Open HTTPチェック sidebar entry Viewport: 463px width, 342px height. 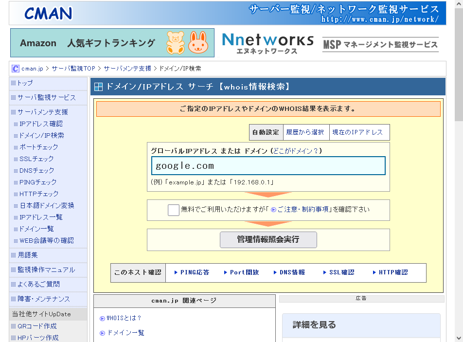39,194
